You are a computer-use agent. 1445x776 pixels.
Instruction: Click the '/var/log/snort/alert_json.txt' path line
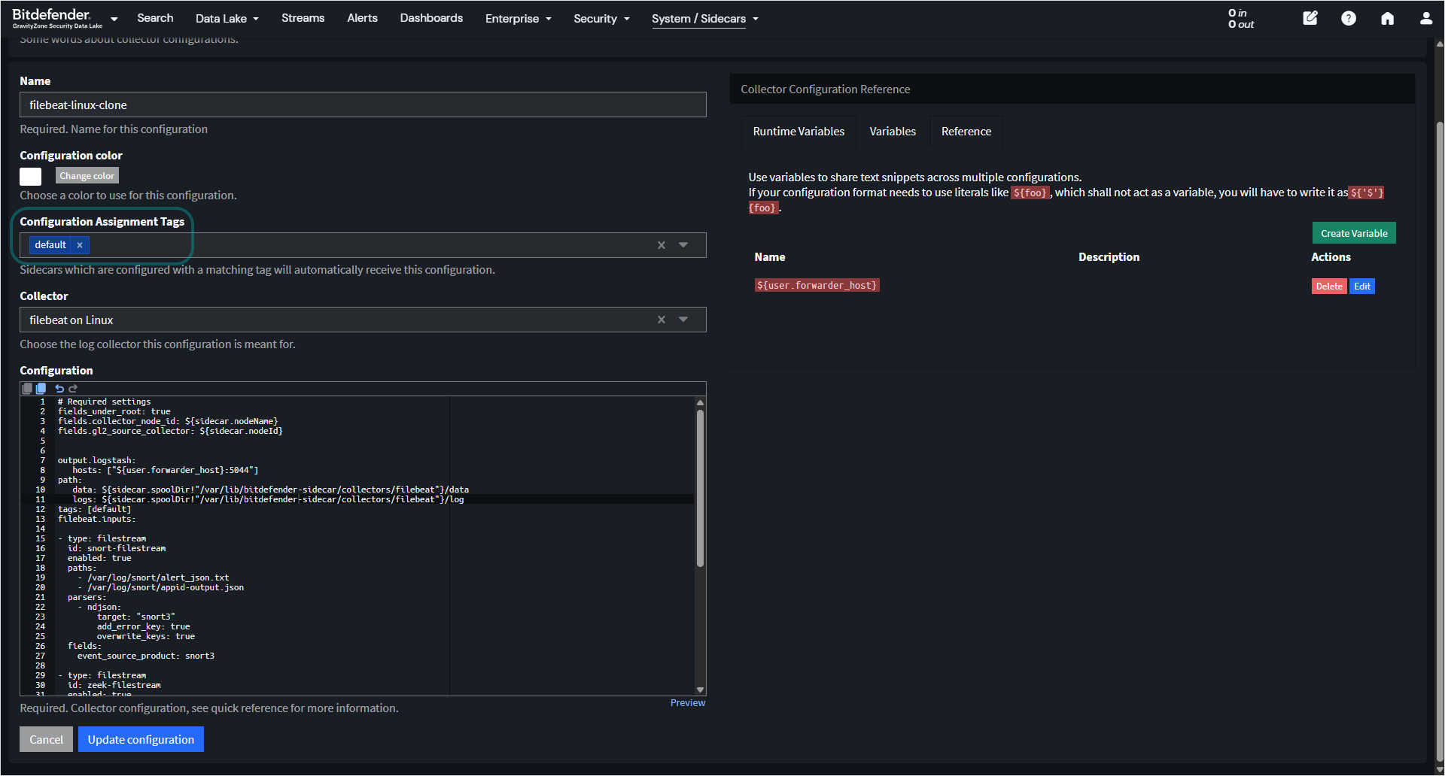(x=154, y=577)
